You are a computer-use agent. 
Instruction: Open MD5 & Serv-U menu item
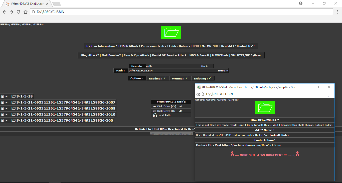pos(200,55)
